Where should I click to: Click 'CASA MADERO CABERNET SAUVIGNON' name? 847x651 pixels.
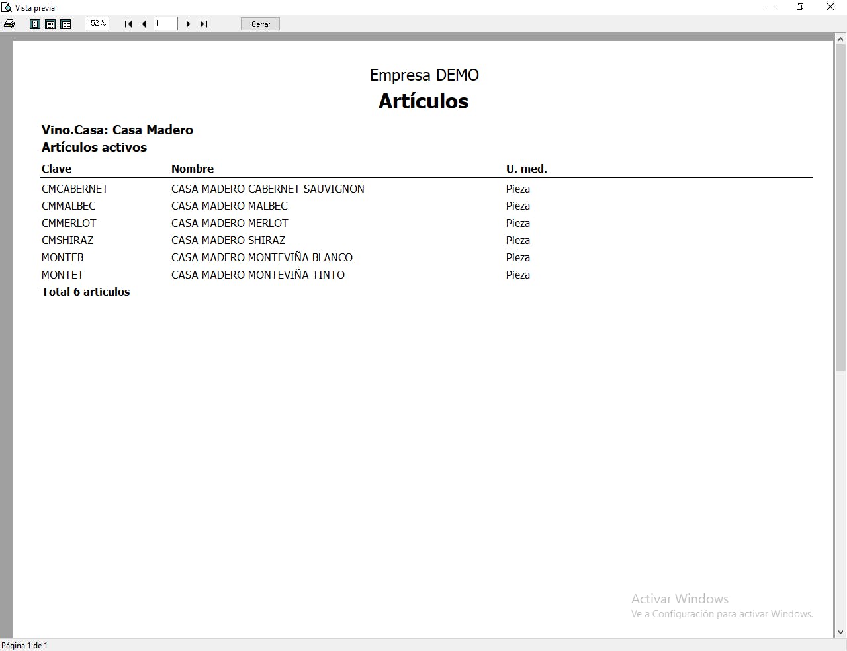[x=268, y=189]
